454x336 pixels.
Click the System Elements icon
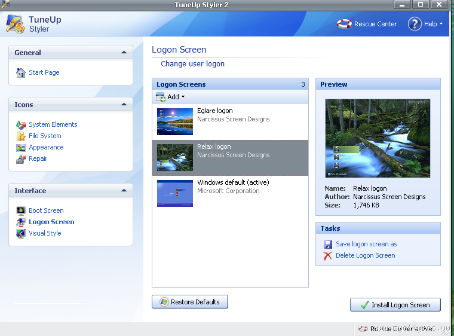coord(21,125)
